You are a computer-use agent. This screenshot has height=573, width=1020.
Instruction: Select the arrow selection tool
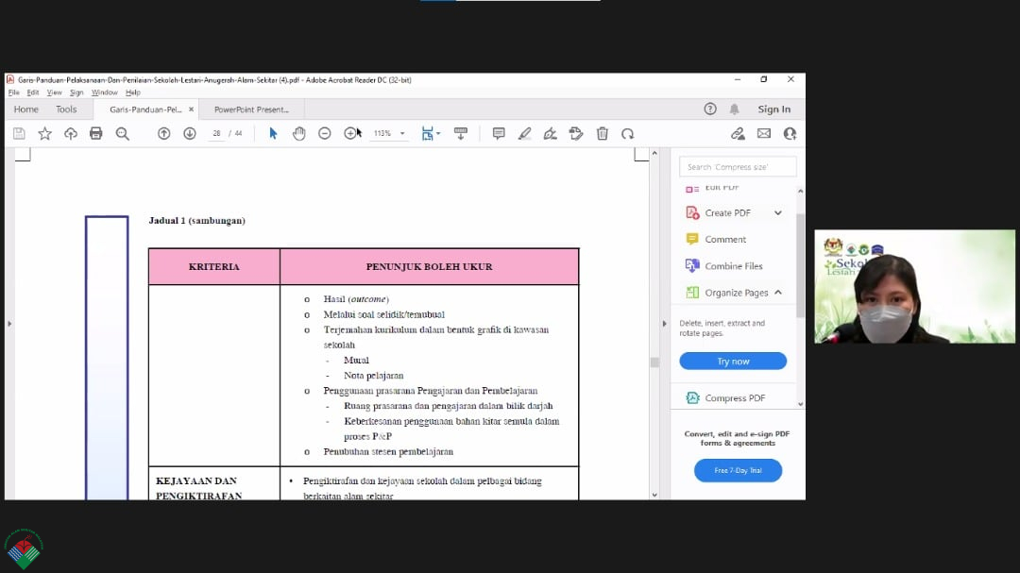(273, 133)
